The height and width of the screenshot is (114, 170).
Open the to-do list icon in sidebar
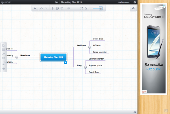(x=3, y=50)
